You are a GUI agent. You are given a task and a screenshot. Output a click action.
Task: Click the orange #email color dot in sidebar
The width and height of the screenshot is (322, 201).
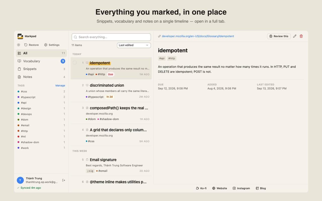click(18, 125)
